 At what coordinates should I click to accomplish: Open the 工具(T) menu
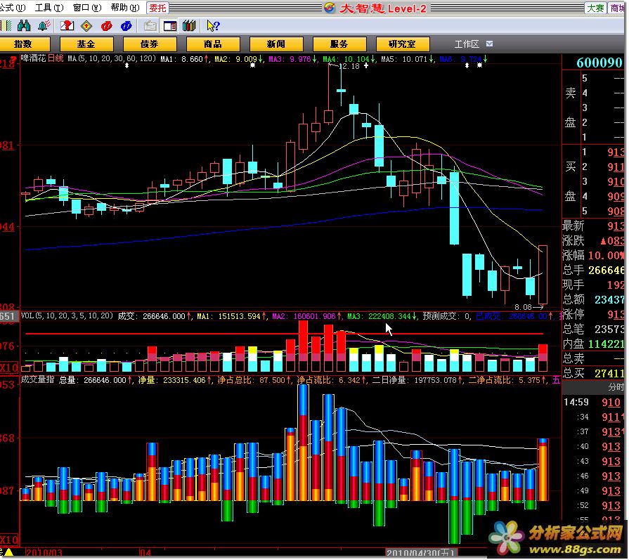click(x=49, y=8)
